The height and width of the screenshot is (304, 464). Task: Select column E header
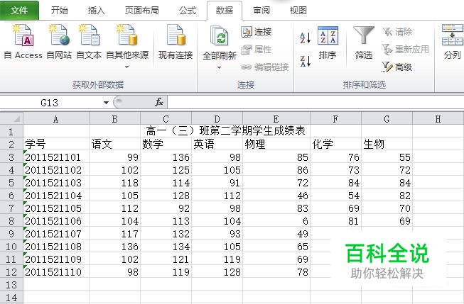pyautogui.click(x=276, y=119)
